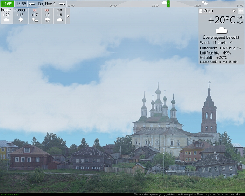Jump to 12:00 on the timeline
This screenshot has width=245, height=196.
coord(155,6)
